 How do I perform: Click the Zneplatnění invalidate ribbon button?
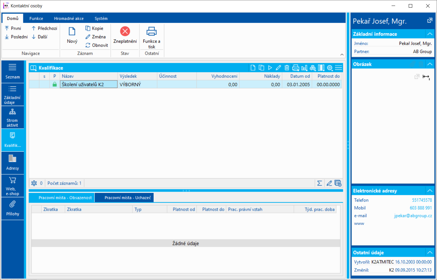pos(125,35)
